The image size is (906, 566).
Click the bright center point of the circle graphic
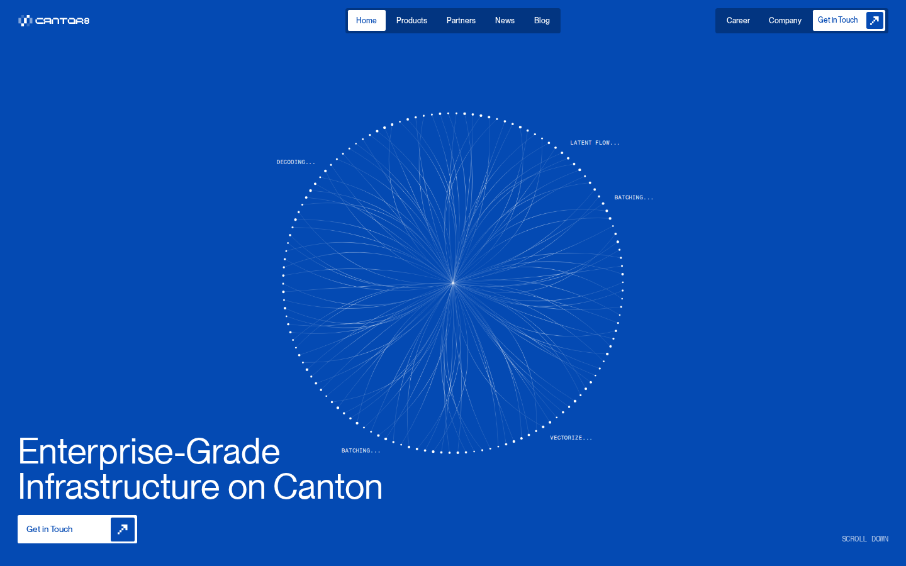point(453,283)
